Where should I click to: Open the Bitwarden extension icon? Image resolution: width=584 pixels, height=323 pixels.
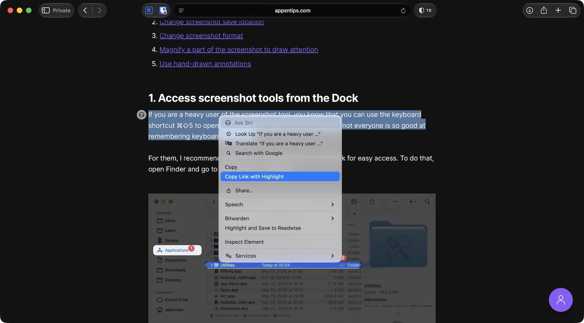click(x=163, y=10)
